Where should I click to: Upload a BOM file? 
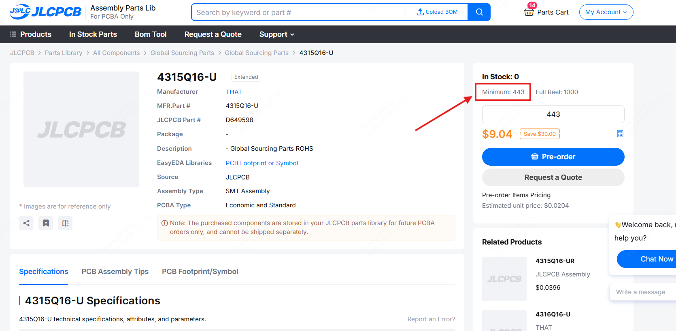437,12
